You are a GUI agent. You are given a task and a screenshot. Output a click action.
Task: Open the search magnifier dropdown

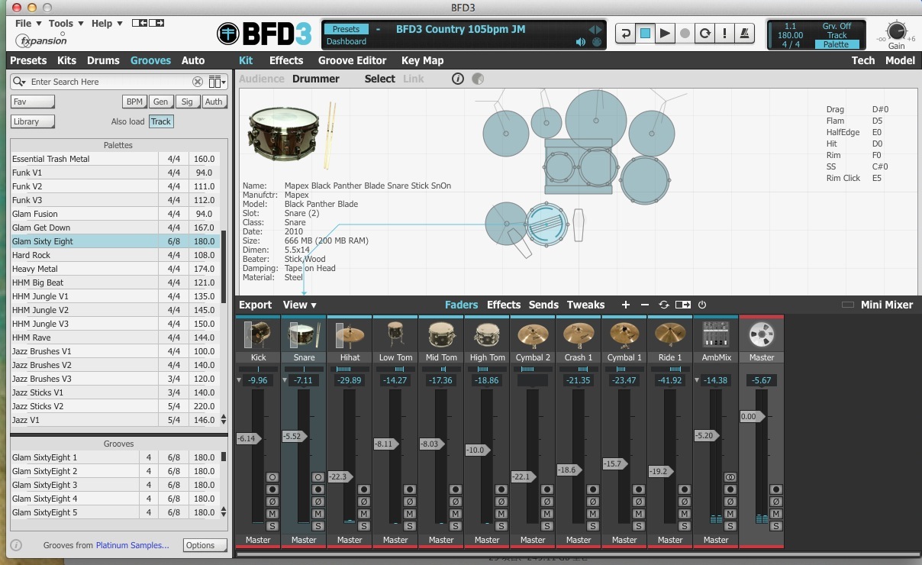pyautogui.click(x=19, y=82)
